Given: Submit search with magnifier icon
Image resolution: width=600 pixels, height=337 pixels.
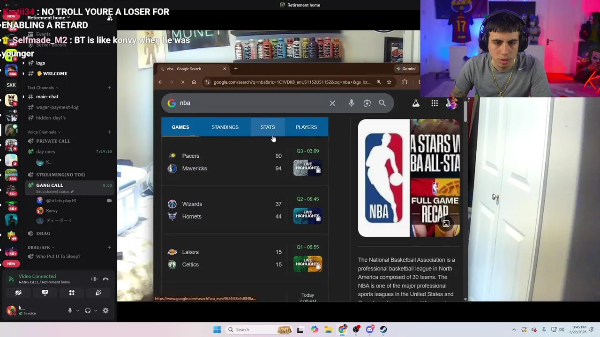Looking at the screenshot, I should [x=382, y=103].
